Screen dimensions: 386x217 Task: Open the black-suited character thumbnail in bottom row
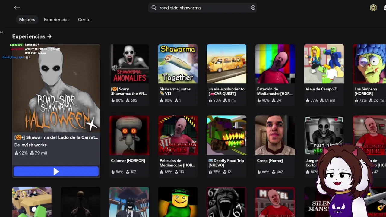[x=129, y=202]
